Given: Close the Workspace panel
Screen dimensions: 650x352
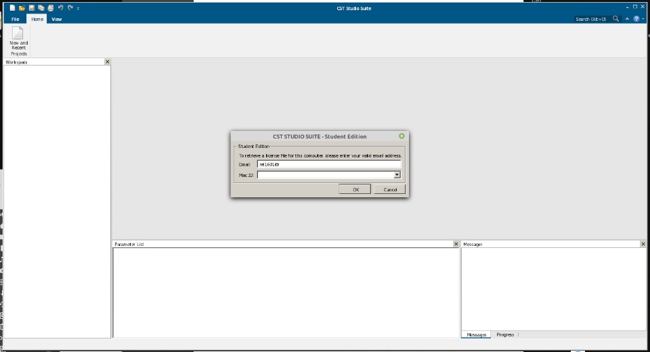Looking at the screenshot, I should click(x=108, y=61).
